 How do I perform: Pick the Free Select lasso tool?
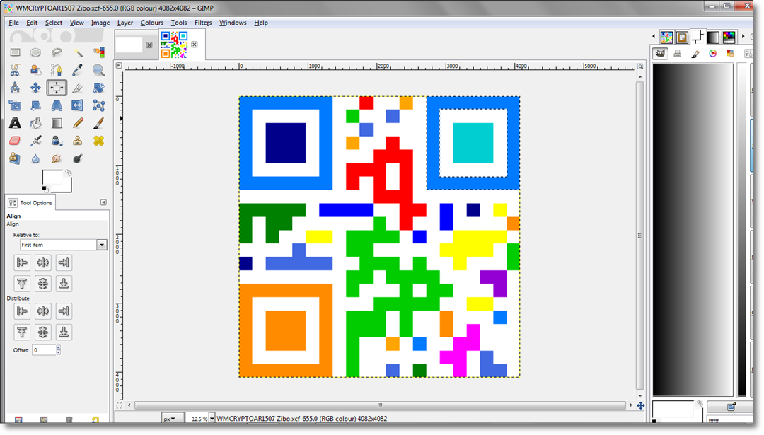pyautogui.click(x=57, y=52)
